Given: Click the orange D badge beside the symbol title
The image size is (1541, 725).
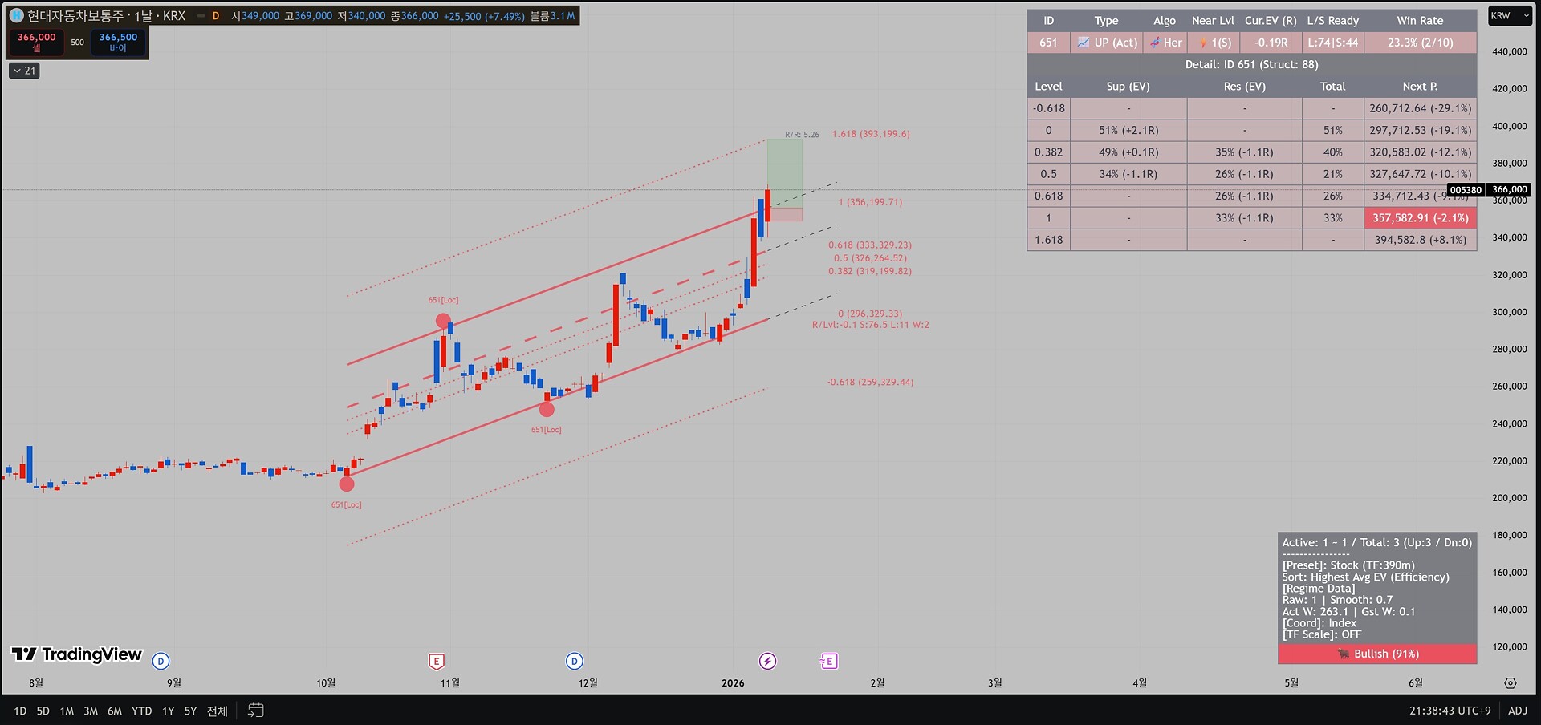Looking at the screenshot, I should coord(215,16).
